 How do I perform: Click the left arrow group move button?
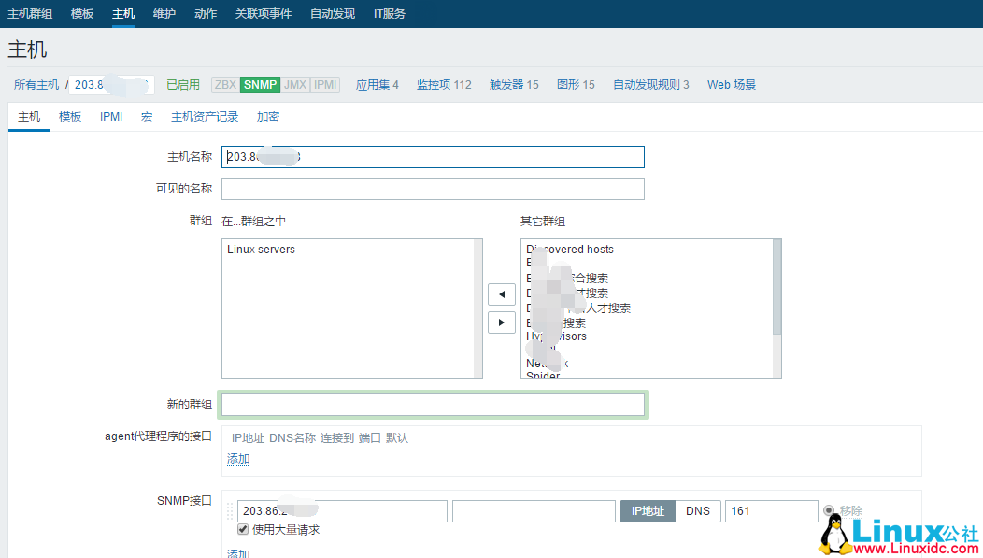point(502,294)
